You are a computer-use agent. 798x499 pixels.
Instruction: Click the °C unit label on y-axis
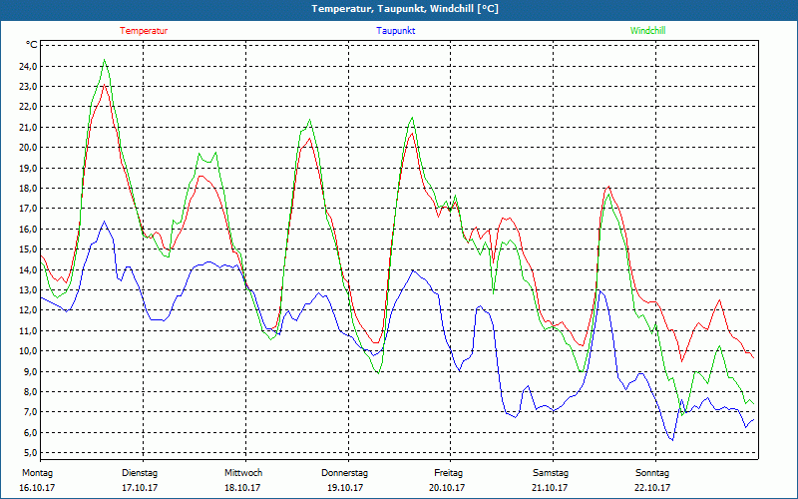32,45
